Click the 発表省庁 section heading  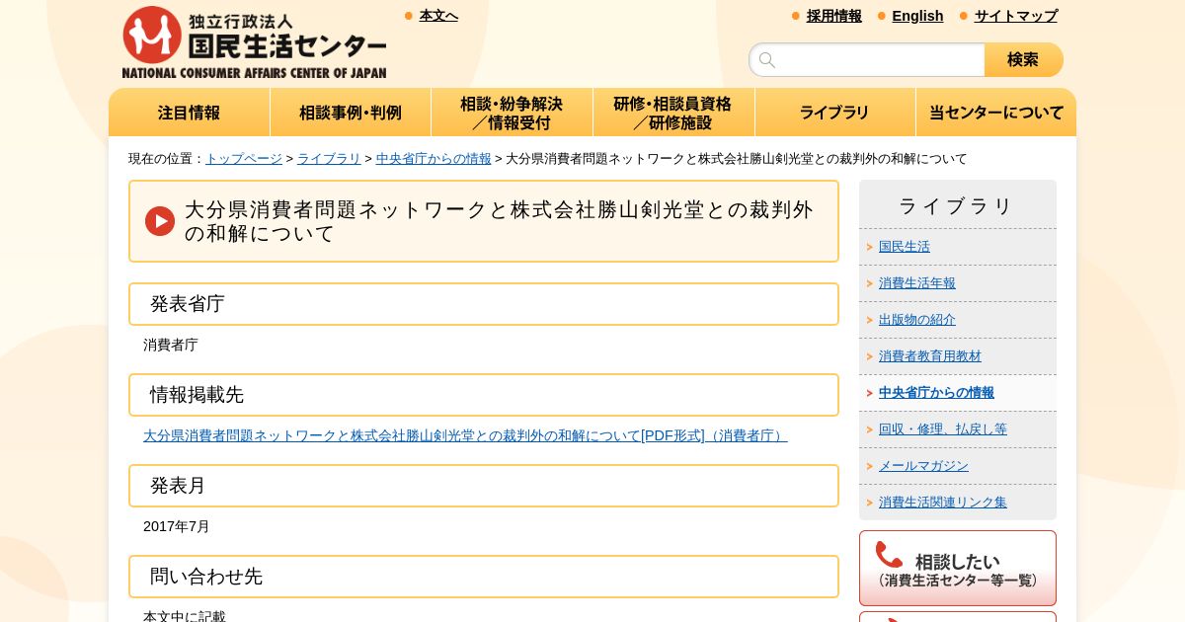484,304
